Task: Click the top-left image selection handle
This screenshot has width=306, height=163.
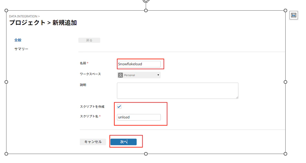Action: (6, 11)
